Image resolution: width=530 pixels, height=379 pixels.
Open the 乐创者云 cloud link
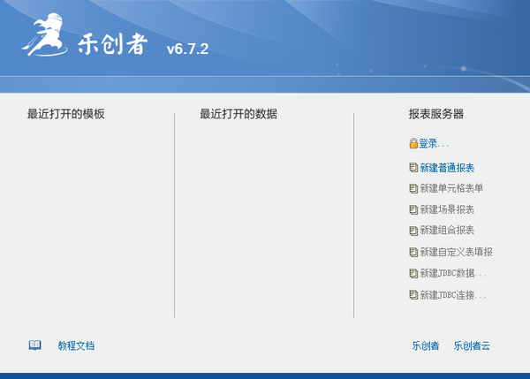point(472,345)
